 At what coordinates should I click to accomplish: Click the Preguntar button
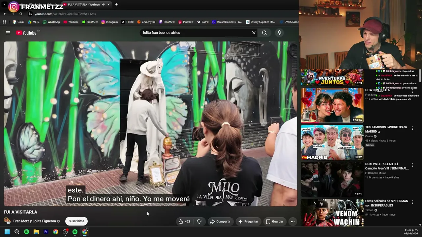point(248,222)
